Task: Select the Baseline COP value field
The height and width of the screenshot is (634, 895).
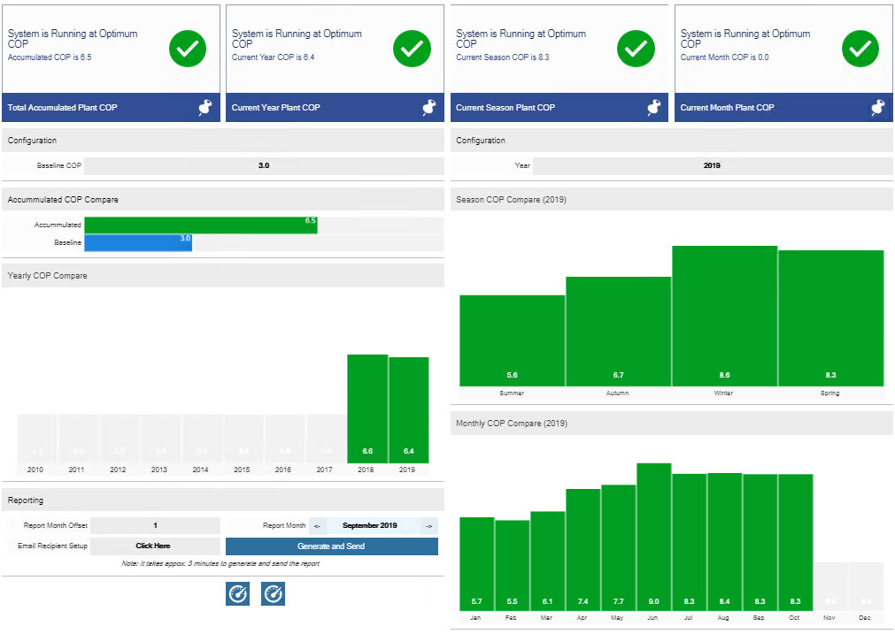Action: 263,165
